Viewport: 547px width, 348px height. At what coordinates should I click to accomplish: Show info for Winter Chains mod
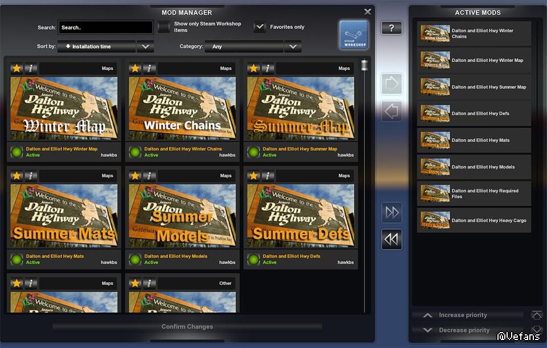149,68
